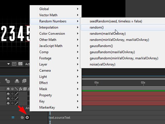Click the text.sourceText expression field
Image resolution: width=165 pixels, height=124 pixels.
coord(59,118)
